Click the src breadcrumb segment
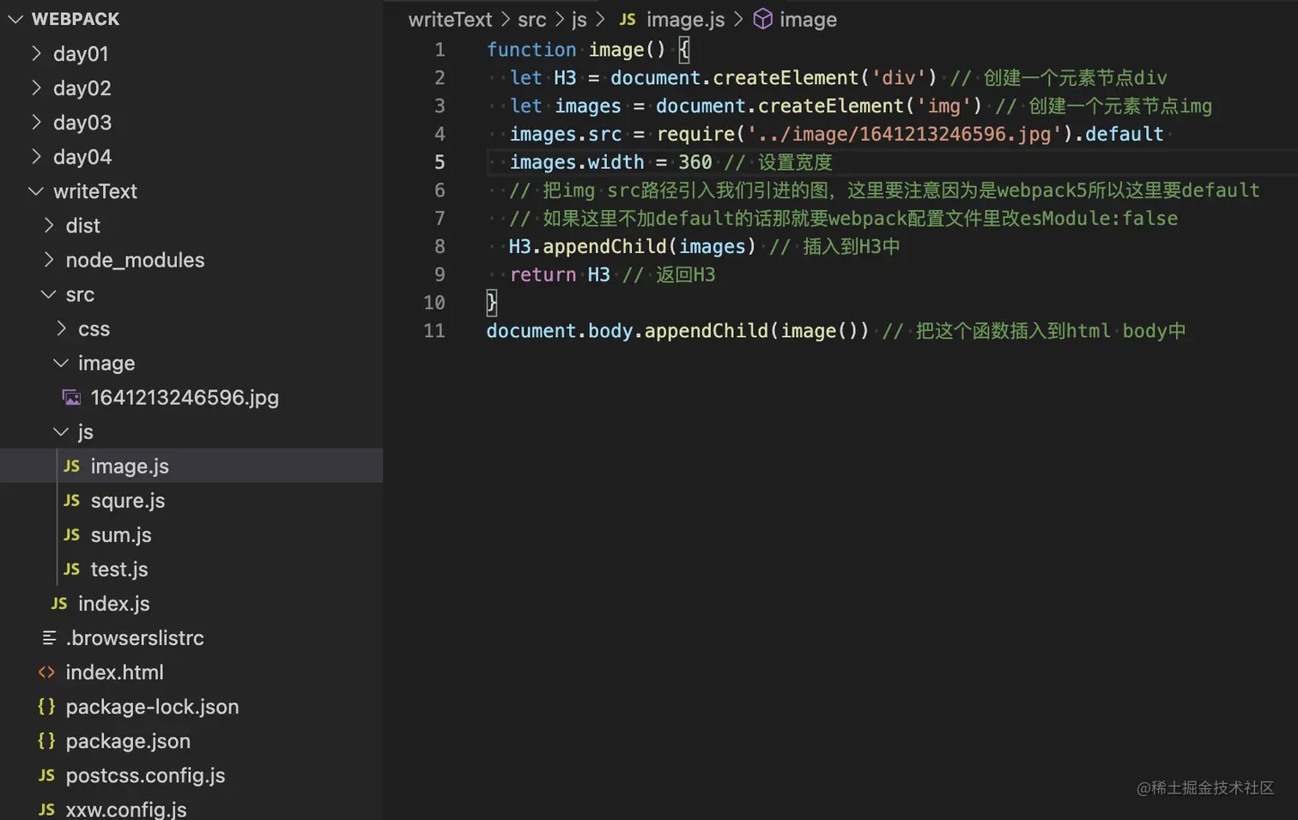This screenshot has height=820, width=1298. (x=531, y=19)
